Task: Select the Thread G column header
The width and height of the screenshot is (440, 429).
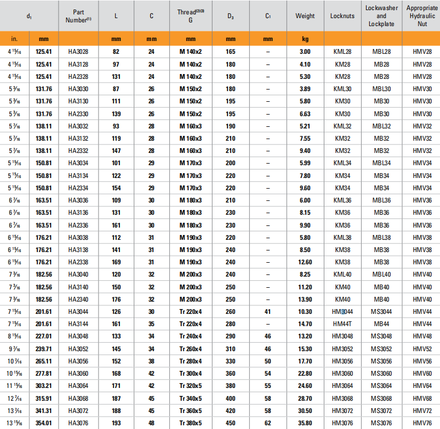Action: (x=190, y=16)
